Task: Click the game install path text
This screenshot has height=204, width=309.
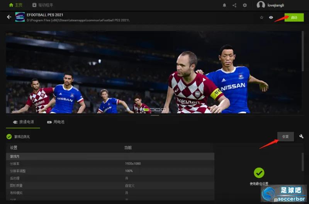Action: [78, 20]
